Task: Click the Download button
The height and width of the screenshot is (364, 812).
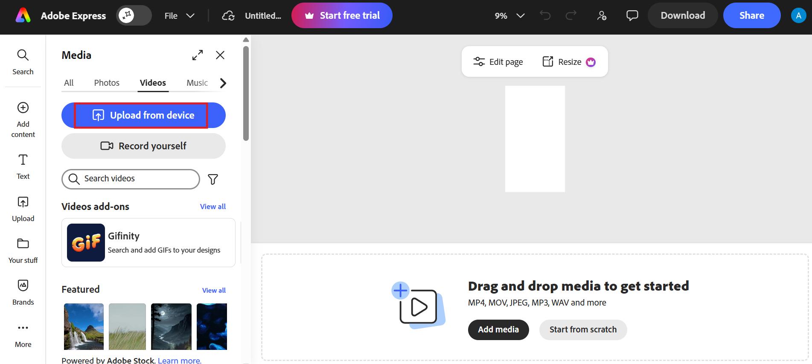Action: pos(683,15)
